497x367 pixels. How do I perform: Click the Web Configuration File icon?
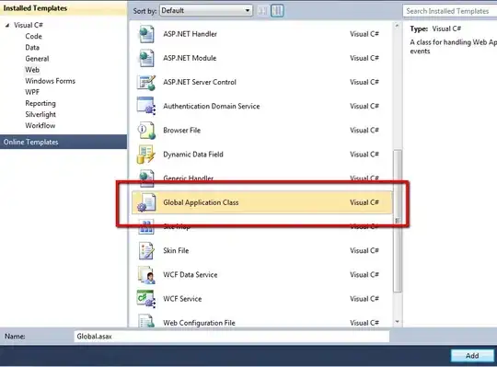pos(146,321)
